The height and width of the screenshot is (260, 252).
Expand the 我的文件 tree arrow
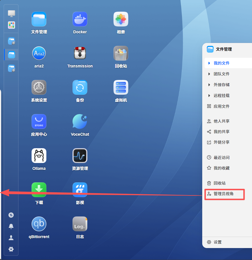point(209,63)
